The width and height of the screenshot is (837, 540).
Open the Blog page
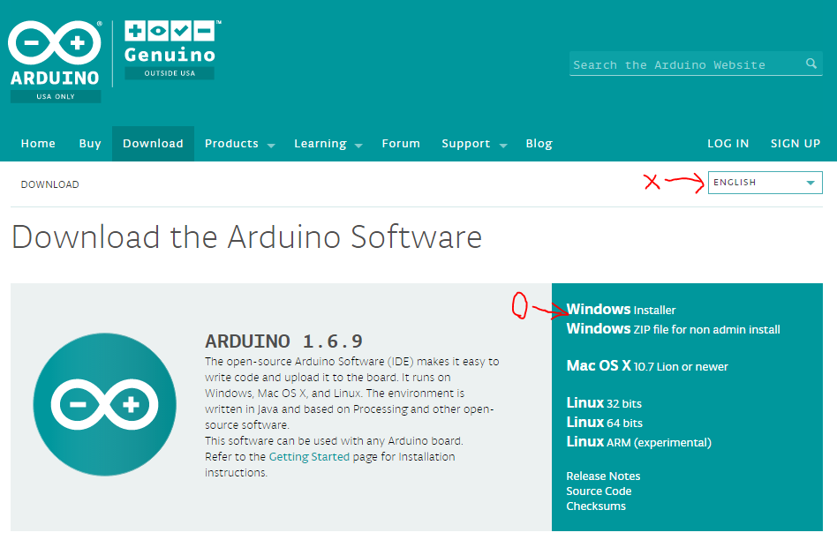(539, 144)
